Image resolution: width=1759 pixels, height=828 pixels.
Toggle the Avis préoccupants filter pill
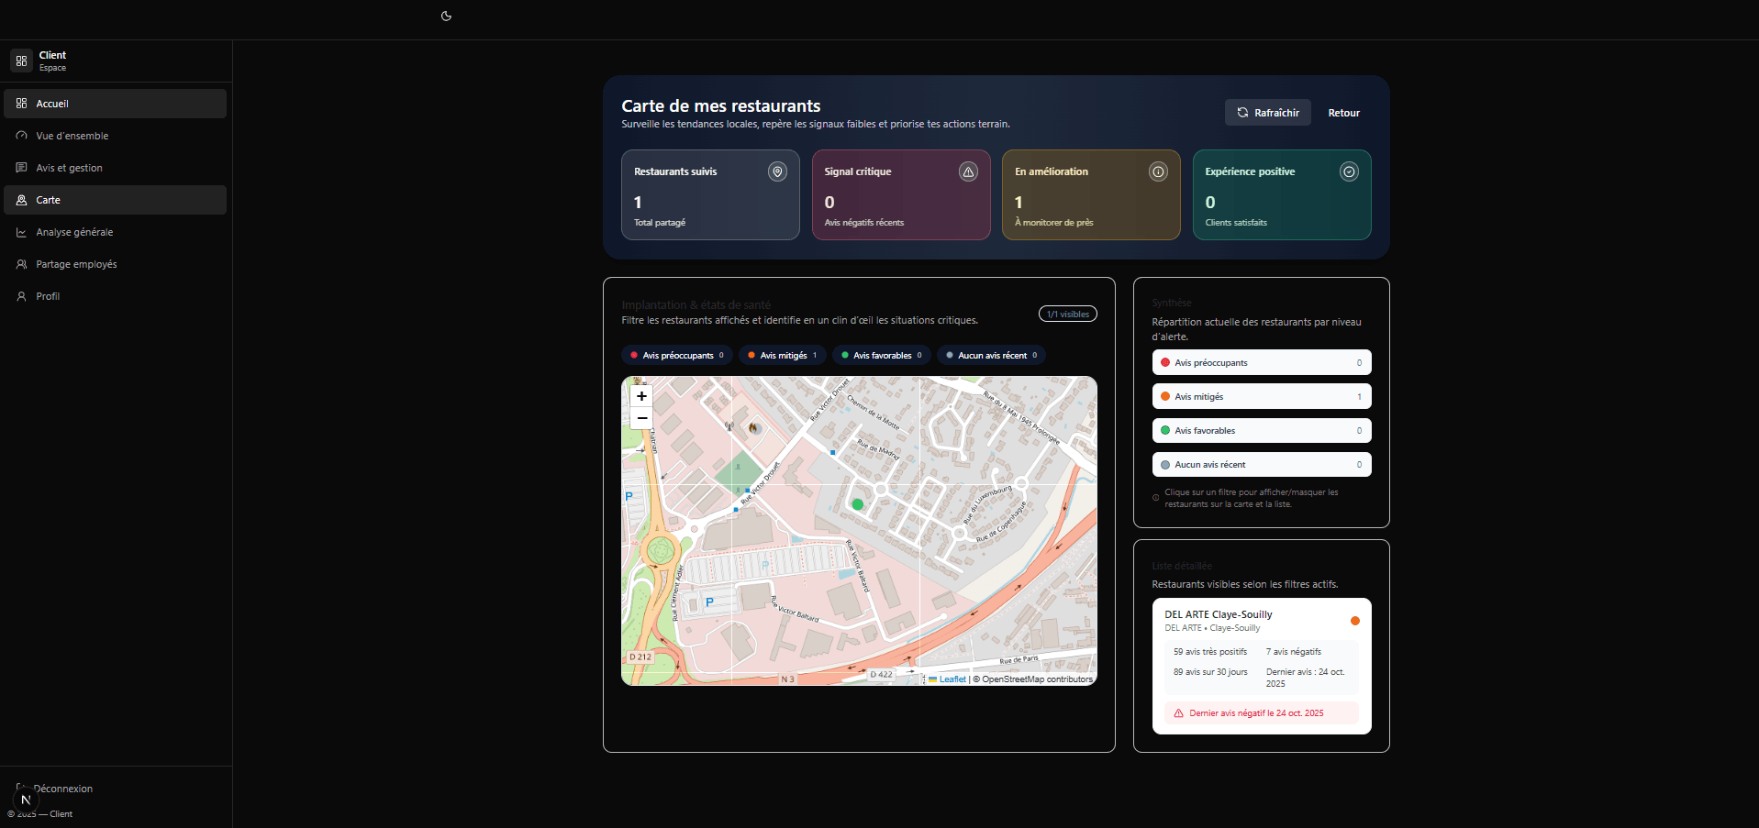coord(676,355)
